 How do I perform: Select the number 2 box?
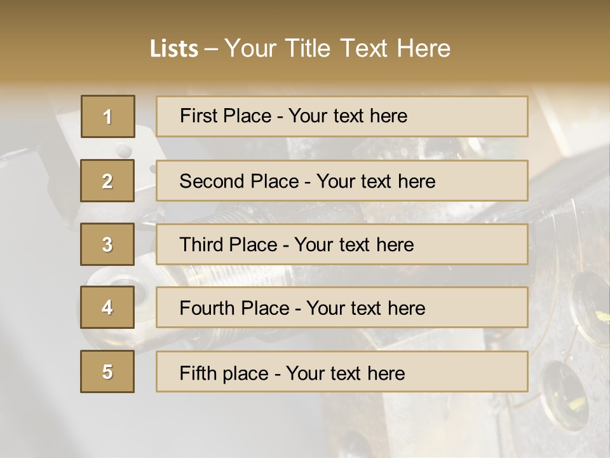click(107, 181)
